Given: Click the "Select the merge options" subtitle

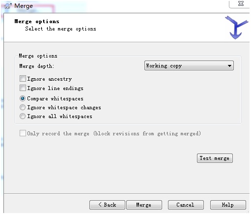Looking at the screenshot, I should [60, 29].
